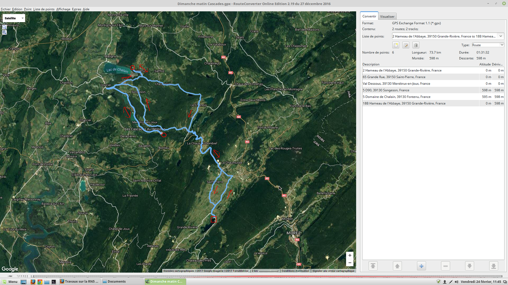Move selected point to top of list

pyautogui.click(x=373, y=266)
